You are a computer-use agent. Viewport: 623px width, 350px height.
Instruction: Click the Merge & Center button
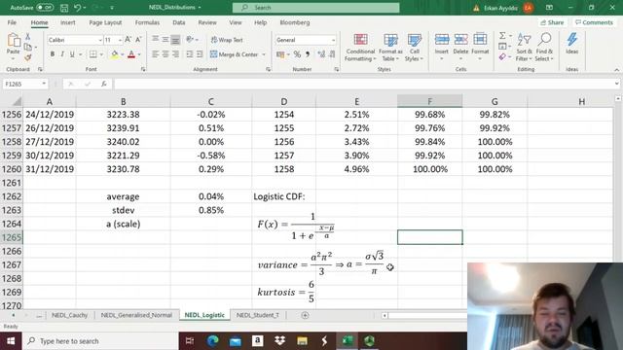(x=235, y=54)
